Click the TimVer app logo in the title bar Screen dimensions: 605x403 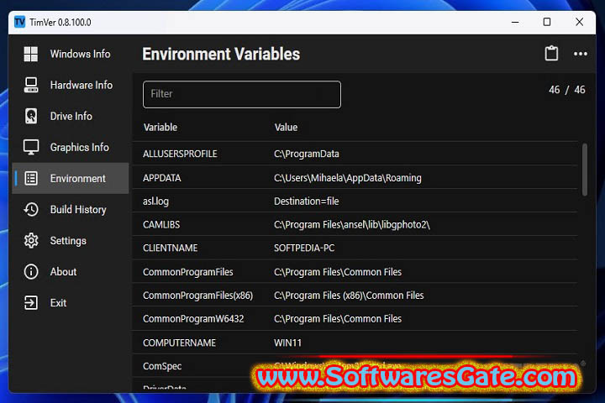pyautogui.click(x=19, y=22)
